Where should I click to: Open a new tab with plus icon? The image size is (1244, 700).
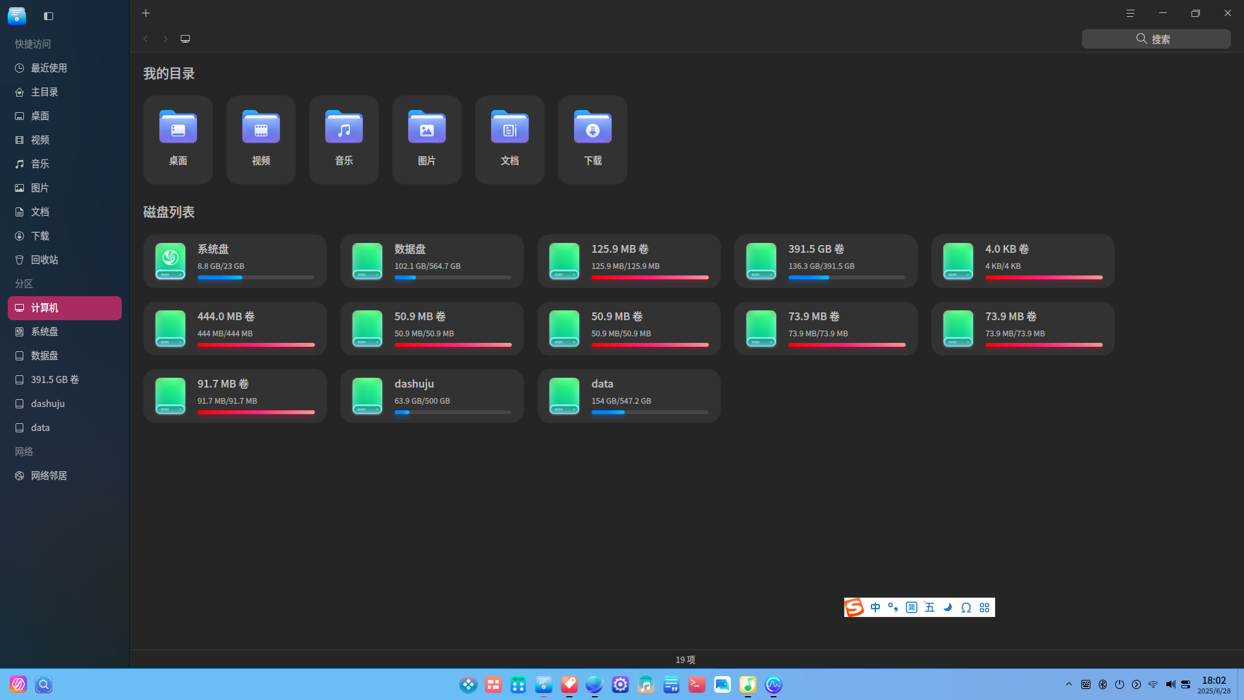coord(146,13)
